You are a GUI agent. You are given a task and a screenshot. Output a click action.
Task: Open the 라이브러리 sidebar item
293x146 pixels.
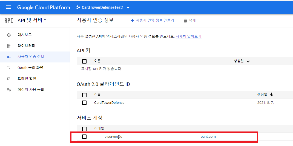pyautogui.click(x=26, y=46)
